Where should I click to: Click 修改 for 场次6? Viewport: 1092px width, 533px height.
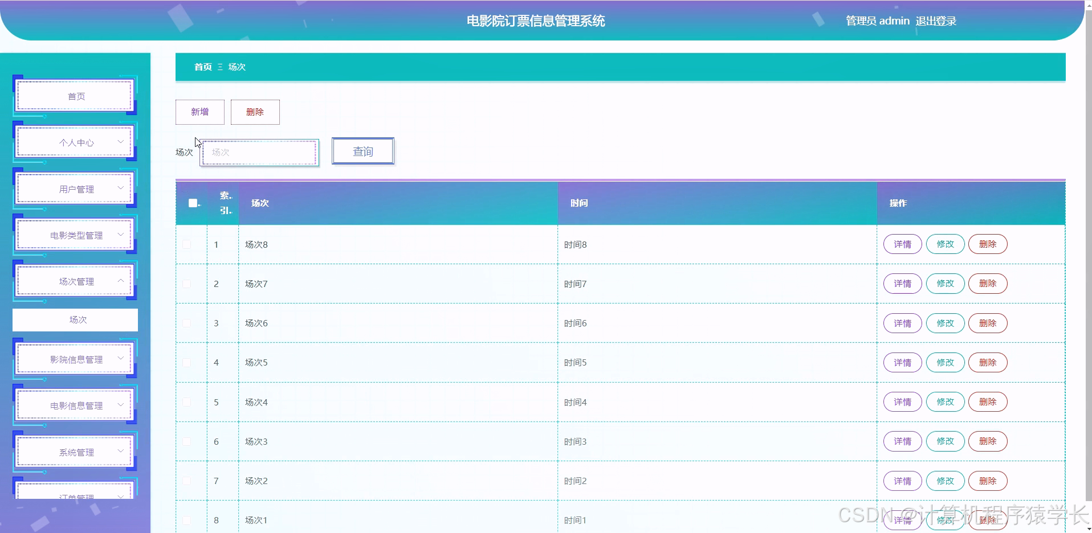[x=946, y=323]
